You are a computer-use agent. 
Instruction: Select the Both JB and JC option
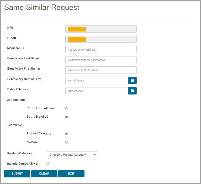click(x=67, y=117)
